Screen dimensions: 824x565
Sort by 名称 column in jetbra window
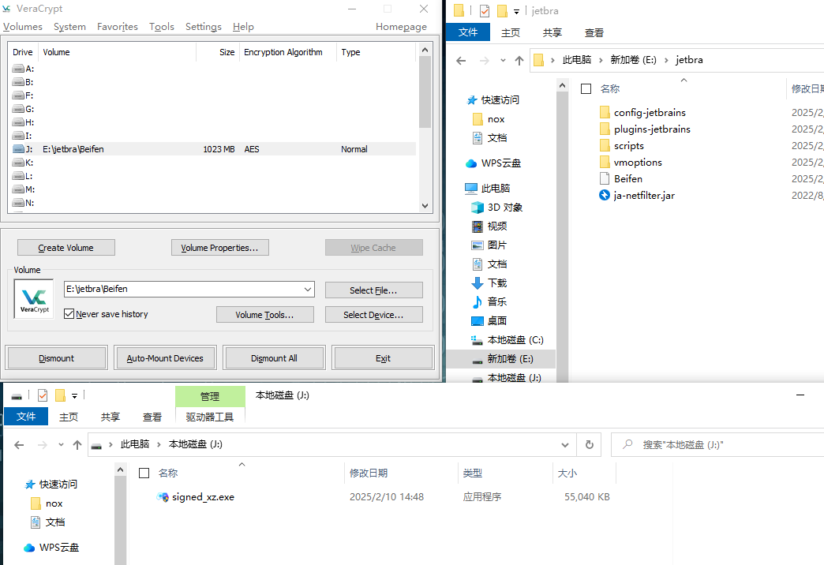[610, 89]
